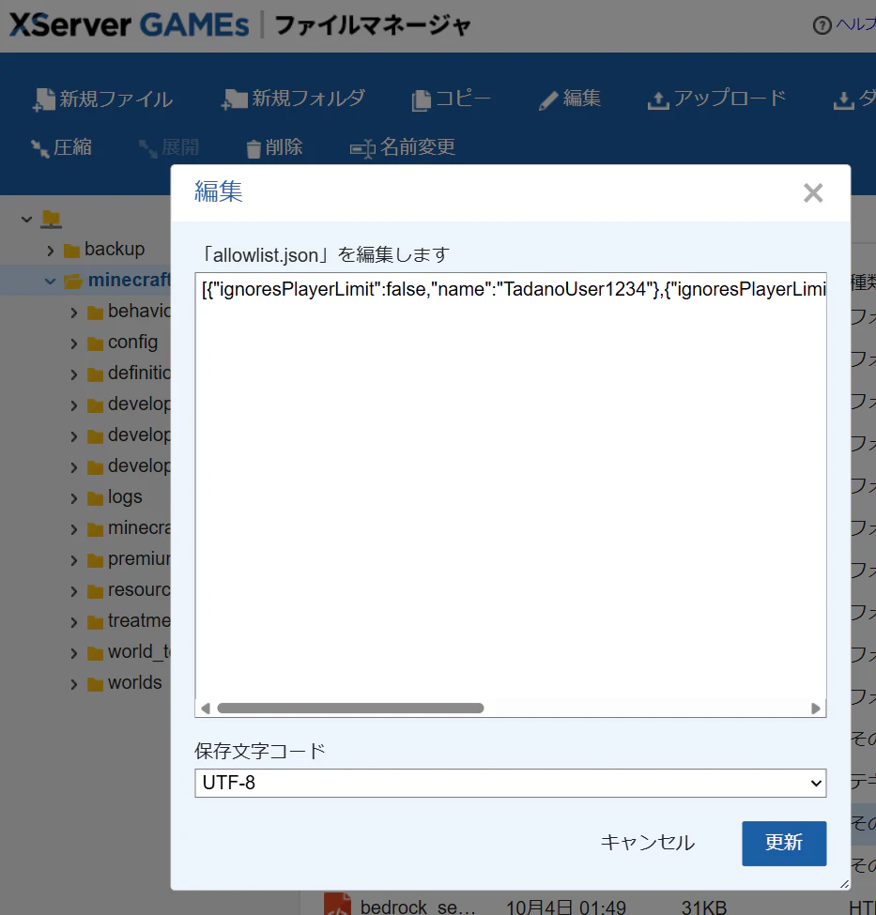Screen dimensions: 876x915
Task: Click the ヘルプ help link
Action: tap(855, 24)
